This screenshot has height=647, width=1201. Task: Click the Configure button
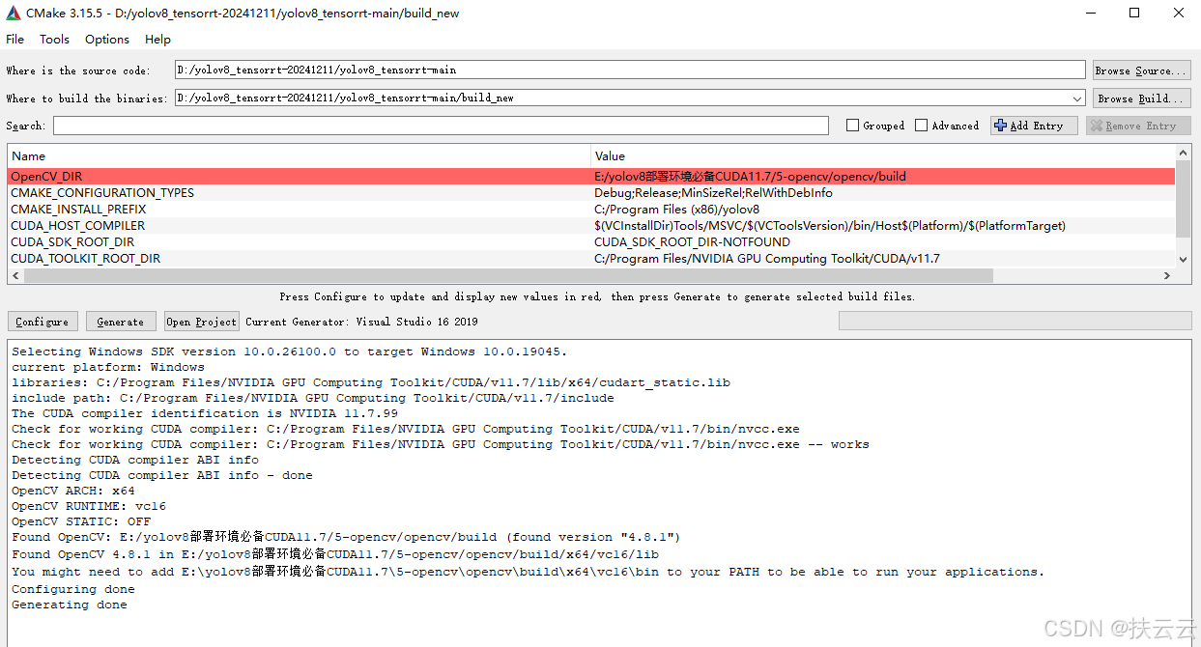(x=43, y=322)
